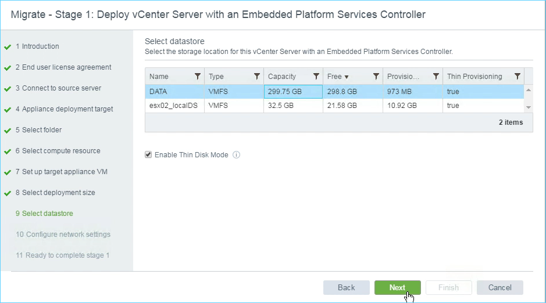Click true value in DATA row
The image size is (546, 303).
[483, 91]
